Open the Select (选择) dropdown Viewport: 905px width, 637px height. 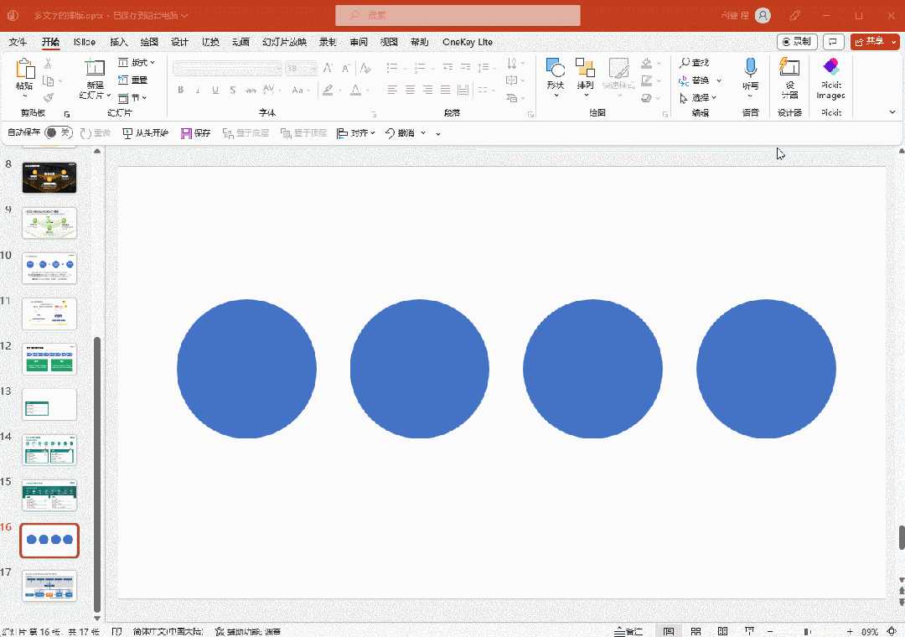(699, 97)
